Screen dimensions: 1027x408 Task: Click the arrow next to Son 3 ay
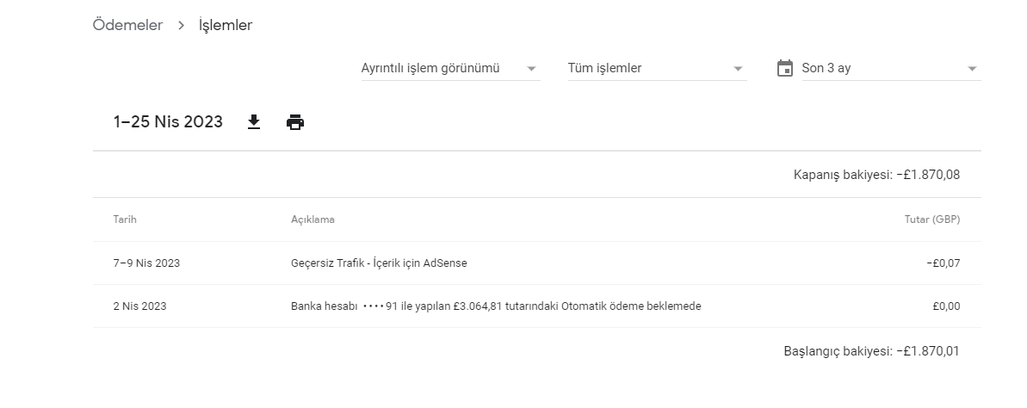click(x=972, y=69)
